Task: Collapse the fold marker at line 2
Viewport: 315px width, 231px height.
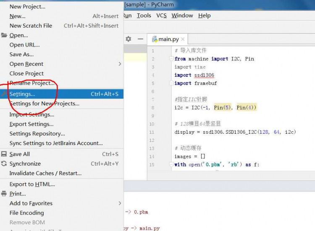Action: pyautogui.click(x=171, y=59)
